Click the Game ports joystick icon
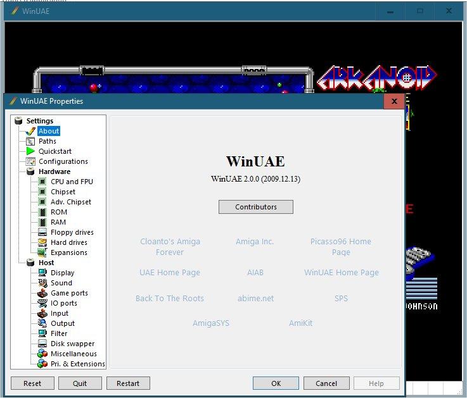The height and width of the screenshot is (398, 467). click(x=42, y=293)
